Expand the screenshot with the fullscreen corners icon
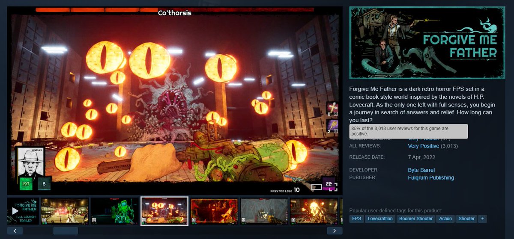The height and width of the screenshot is (239, 514). pos(333,187)
